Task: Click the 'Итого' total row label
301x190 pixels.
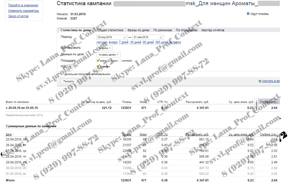Action: [x=10, y=180]
